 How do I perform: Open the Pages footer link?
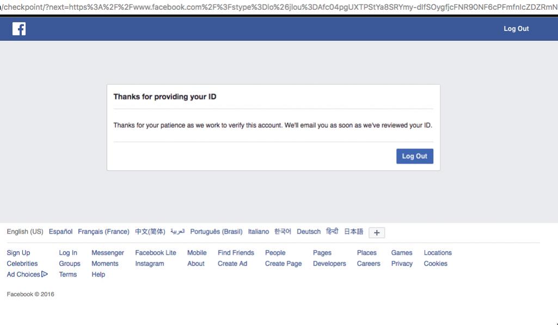(322, 253)
